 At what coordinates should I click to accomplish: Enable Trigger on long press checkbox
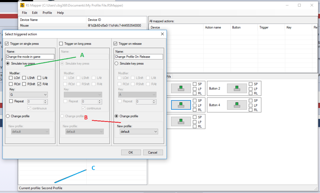click(61, 44)
